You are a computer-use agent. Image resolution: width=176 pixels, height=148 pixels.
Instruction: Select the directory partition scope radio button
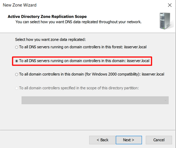17,88
